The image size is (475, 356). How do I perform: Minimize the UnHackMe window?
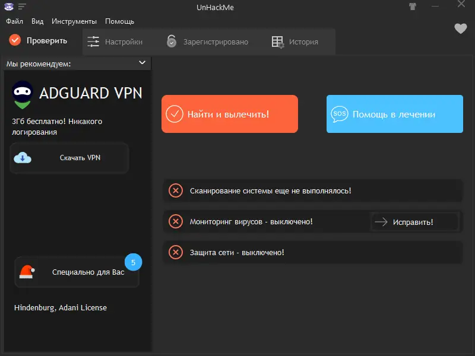point(435,7)
